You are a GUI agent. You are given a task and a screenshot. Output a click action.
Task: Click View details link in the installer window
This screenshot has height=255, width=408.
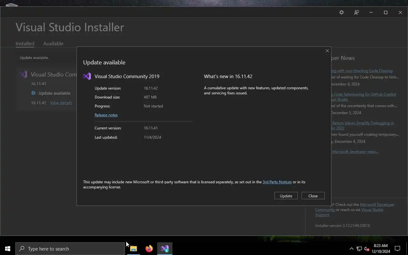(61, 103)
